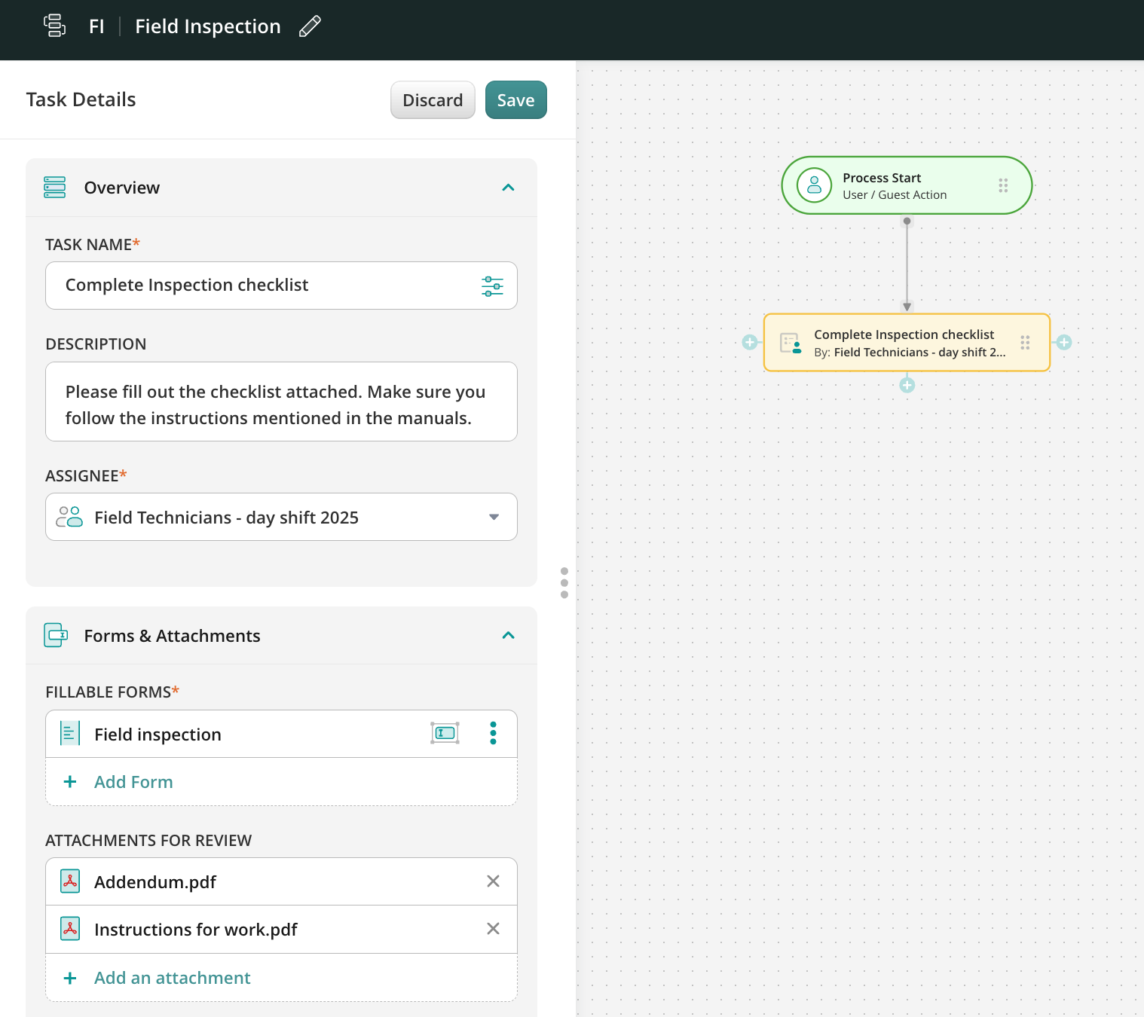Remove the Addendum.pdf attachment

(493, 881)
